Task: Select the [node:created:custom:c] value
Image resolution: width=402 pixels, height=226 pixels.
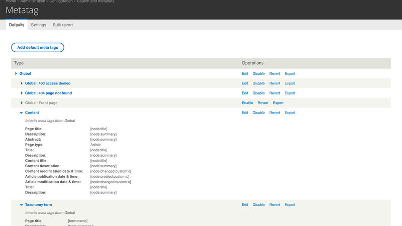Action: 110,177
